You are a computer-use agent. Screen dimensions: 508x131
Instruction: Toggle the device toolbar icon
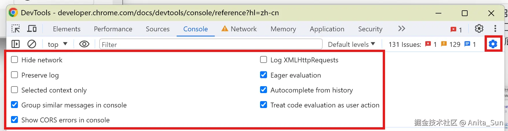(32, 29)
